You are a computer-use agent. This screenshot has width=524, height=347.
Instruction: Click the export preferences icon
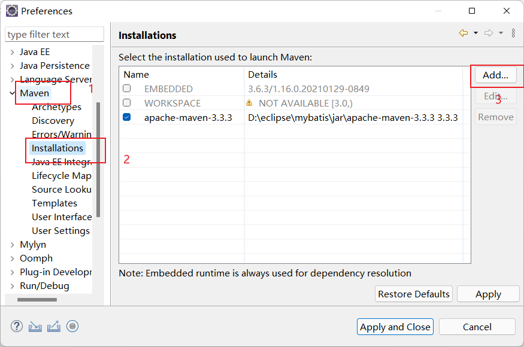54,326
